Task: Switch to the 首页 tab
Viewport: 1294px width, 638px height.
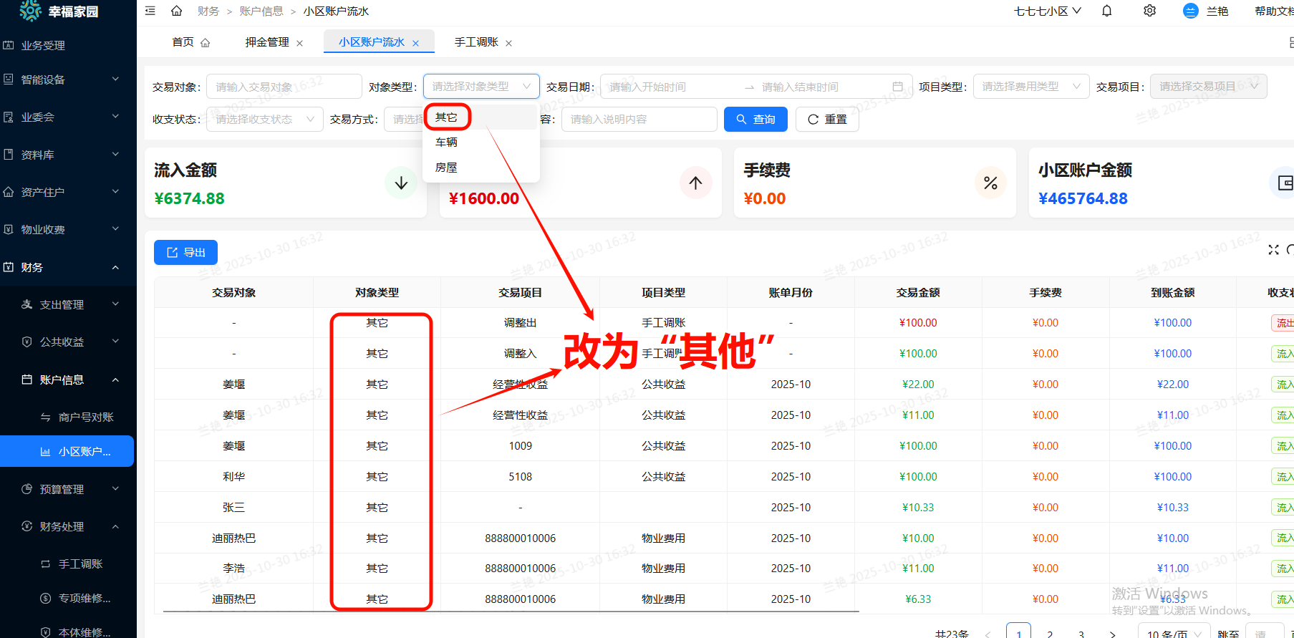Action: click(183, 42)
